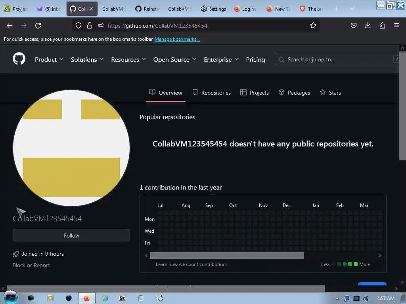406x304 pixels.
Task: Reload the current GitHub page
Action: click(x=38, y=26)
